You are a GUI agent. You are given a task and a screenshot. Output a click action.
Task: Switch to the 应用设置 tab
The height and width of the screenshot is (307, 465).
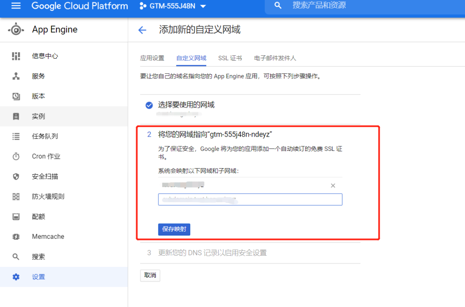click(x=152, y=58)
